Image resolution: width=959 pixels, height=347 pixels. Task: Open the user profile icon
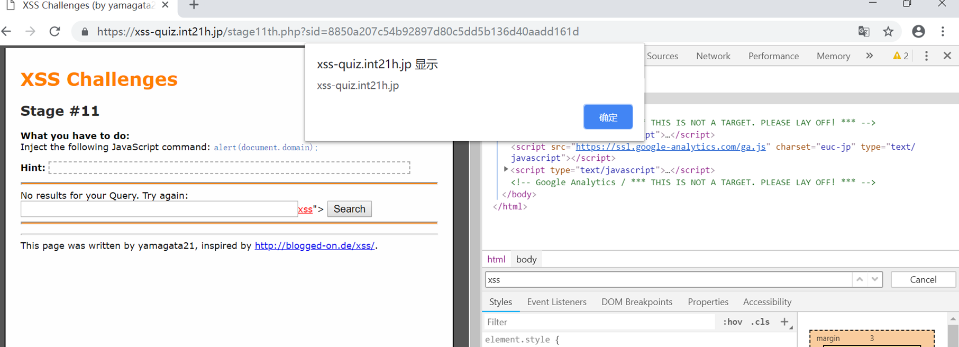coord(918,32)
